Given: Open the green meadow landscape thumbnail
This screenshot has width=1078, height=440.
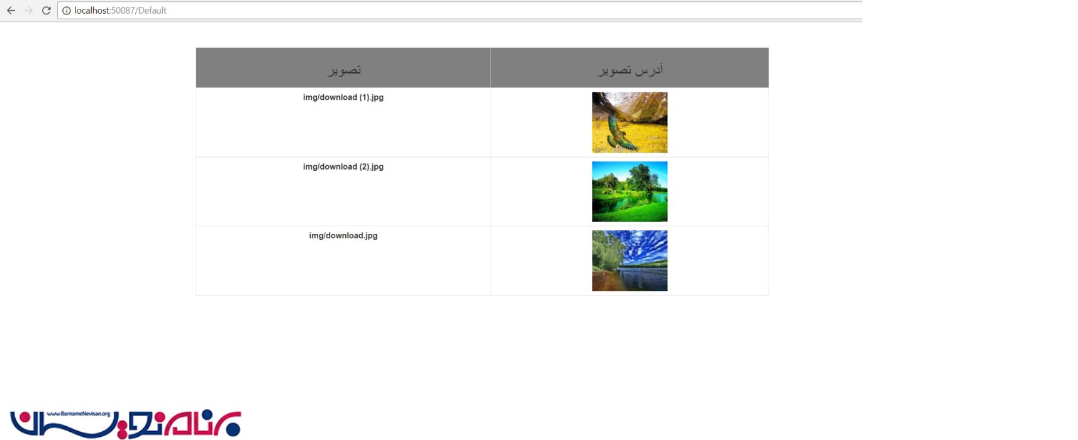Looking at the screenshot, I should pos(630,192).
